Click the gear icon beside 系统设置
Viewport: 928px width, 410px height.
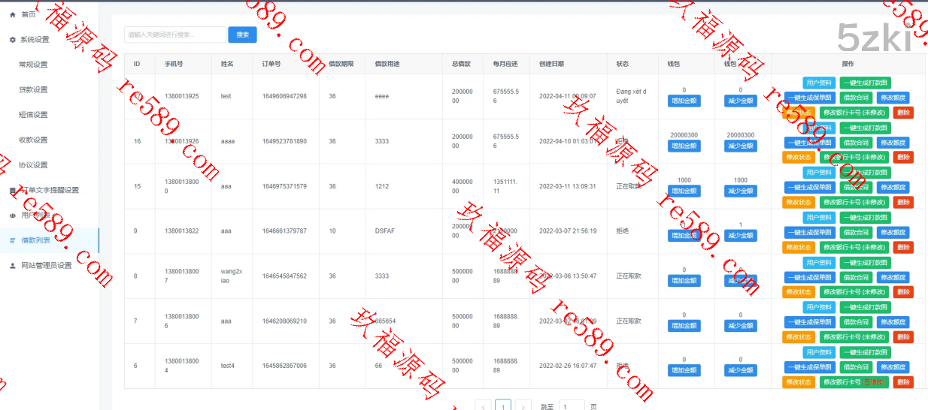(x=12, y=39)
